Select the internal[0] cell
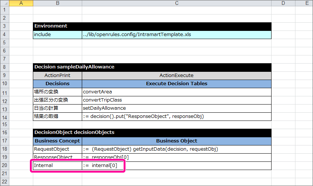 [177, 166]
